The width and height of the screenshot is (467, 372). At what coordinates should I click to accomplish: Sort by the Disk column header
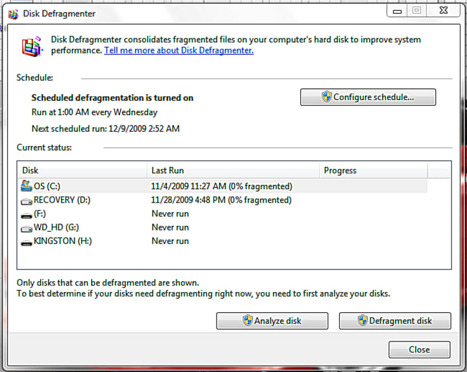pyautogui.click(x=82, y=171)
